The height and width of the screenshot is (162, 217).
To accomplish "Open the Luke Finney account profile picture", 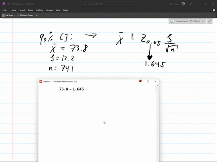I will 183,4.
